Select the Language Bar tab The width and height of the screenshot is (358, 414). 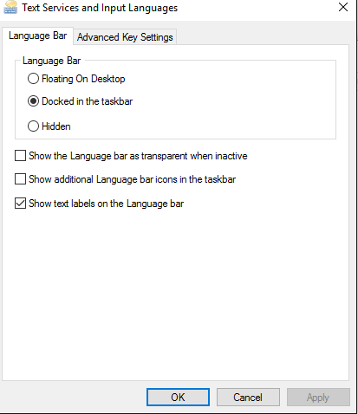click(37, 36)
